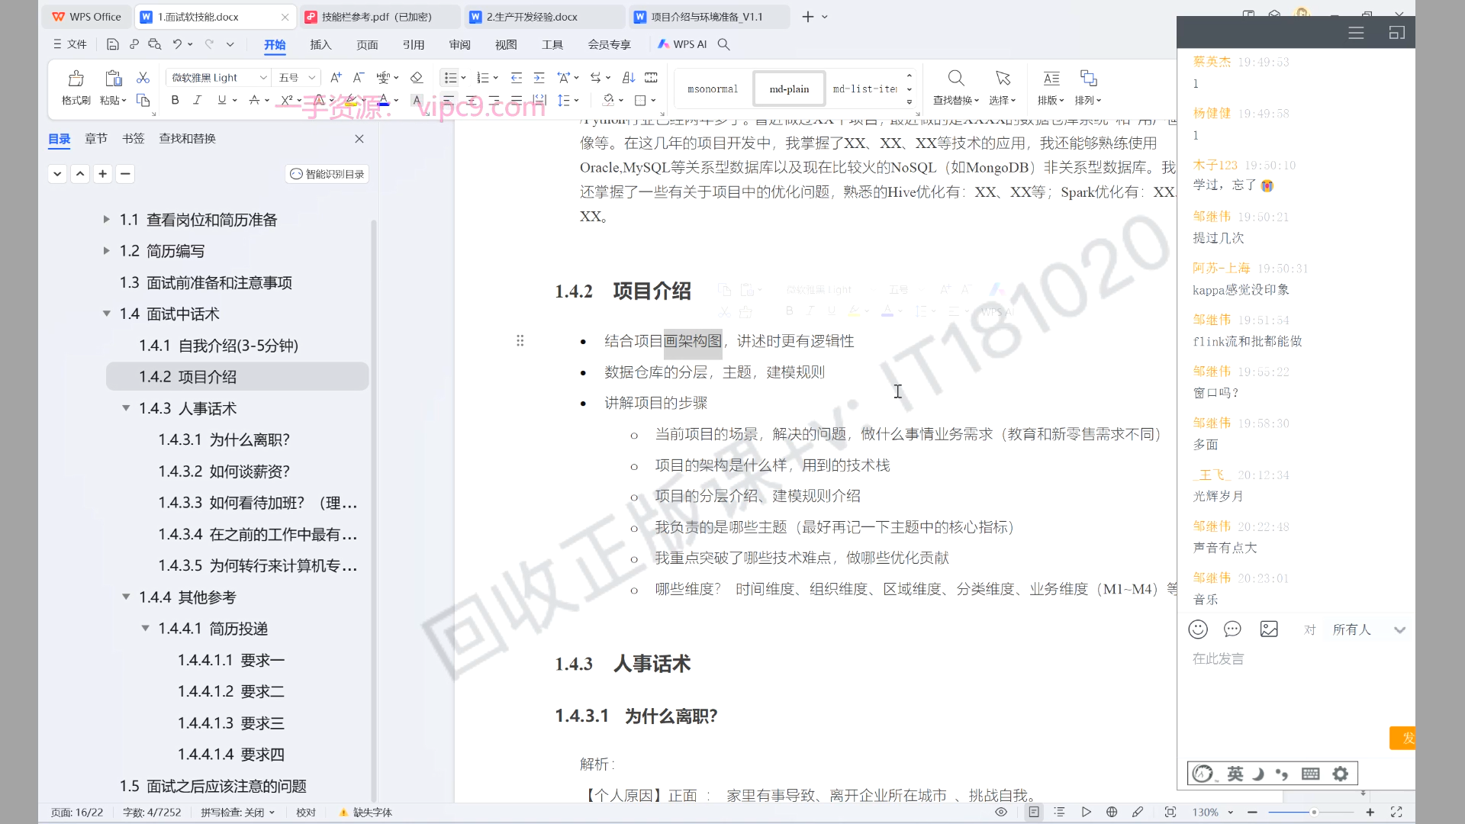The width and height of the screenshot is (1465, 824).
Task: Select outline entry 1.5 面试之后应该注意的问题
Action: pyautogui.click(x=213, y=786)
